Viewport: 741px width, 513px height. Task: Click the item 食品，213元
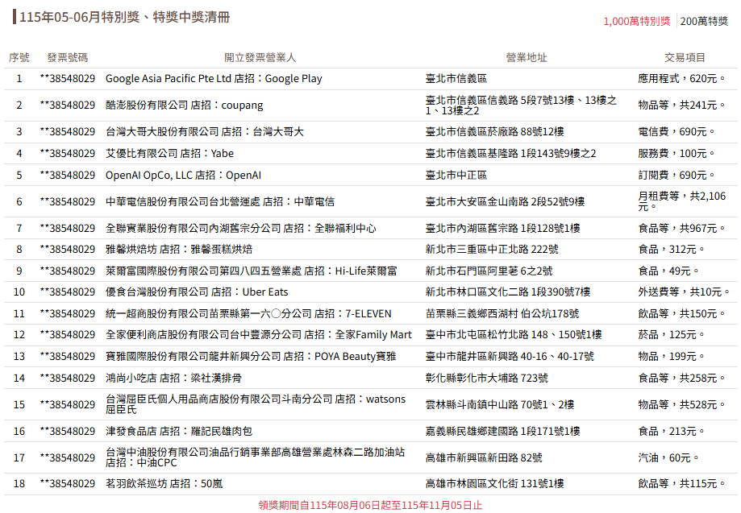click(x=671, y=431)
